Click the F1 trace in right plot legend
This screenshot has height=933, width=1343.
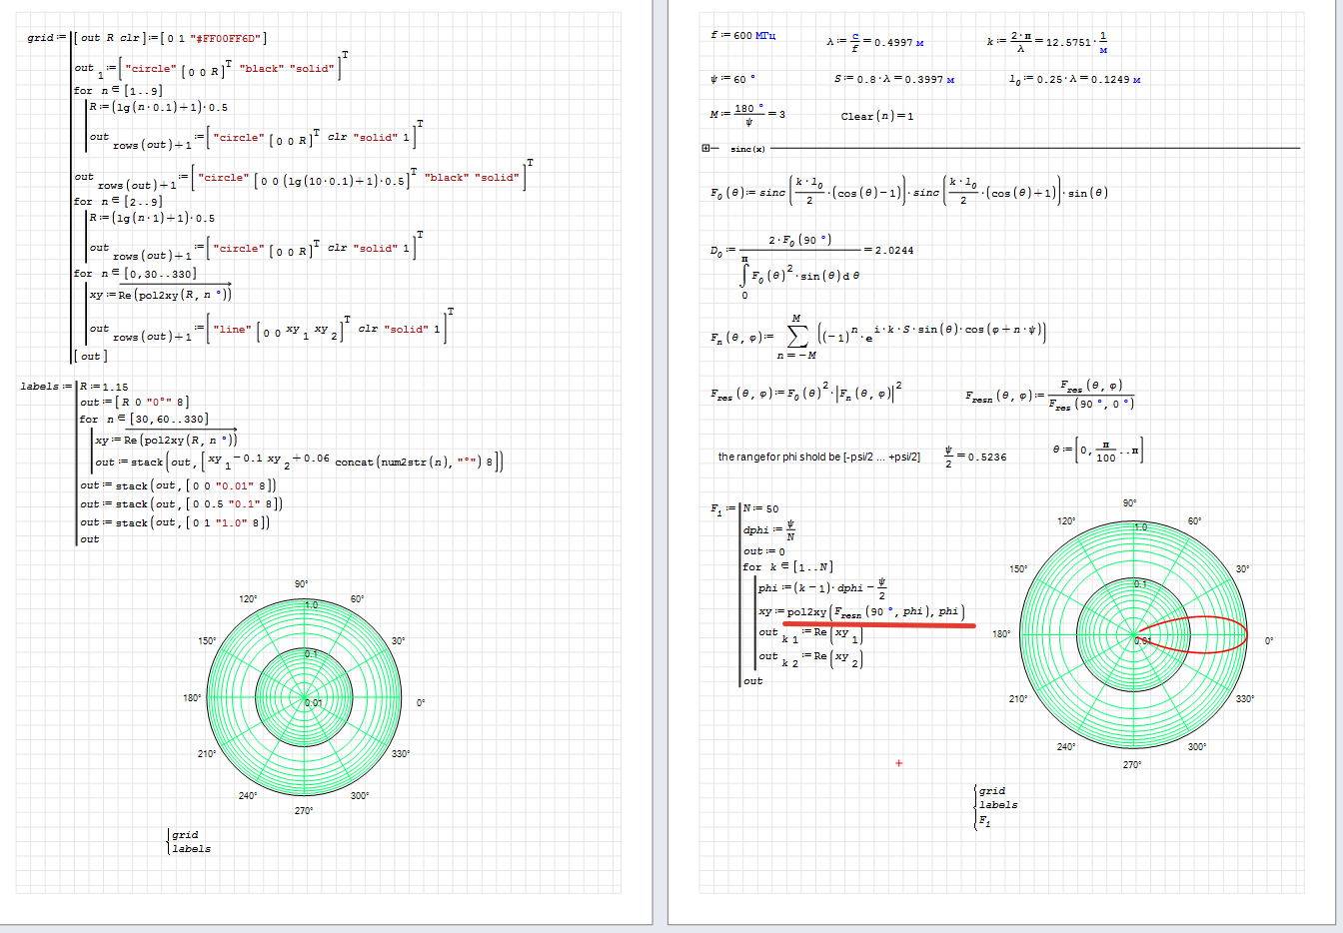(984, 821)
